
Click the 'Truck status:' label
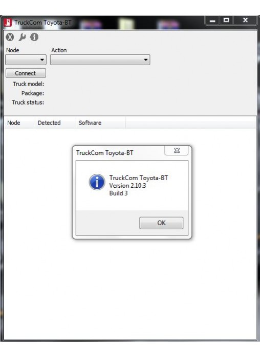coord(28,103)
